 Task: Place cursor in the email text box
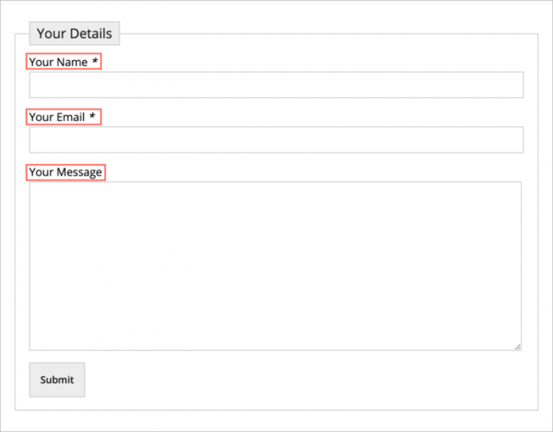(276, 140)
